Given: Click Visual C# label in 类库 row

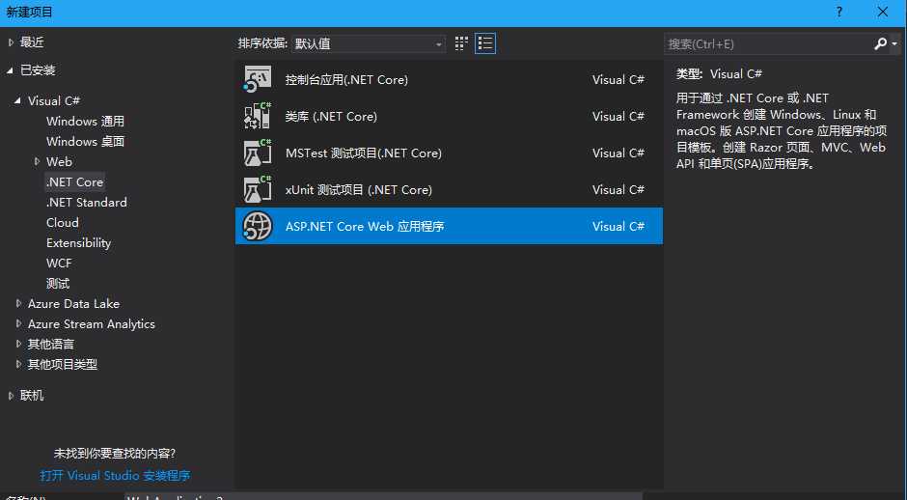Looking at the screenshot, I should pyautogui.click(x=618, y=117).
